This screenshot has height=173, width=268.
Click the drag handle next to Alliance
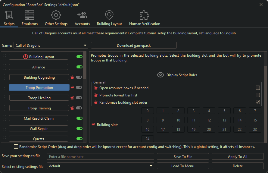point(5,67)
